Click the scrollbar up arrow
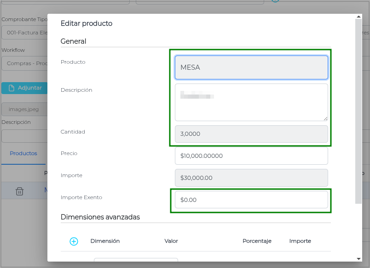The height and width of the screenshot is (268, 370). pos(358,17)
